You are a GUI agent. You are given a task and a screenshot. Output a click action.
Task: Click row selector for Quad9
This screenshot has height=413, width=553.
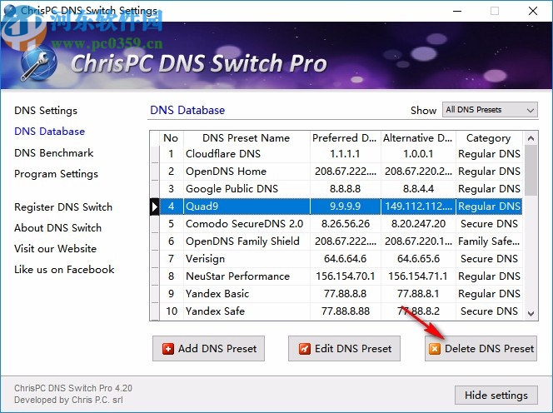point(154,206)
